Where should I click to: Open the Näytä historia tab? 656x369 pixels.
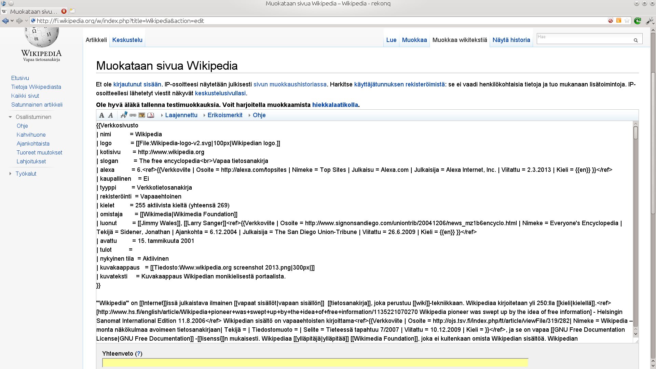[x=511, y=40]
